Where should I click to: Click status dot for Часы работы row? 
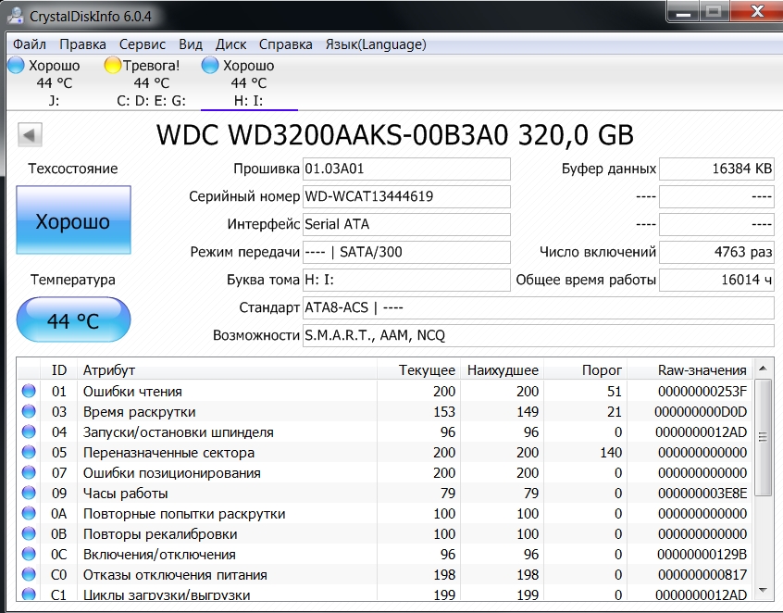click(29, 493)
